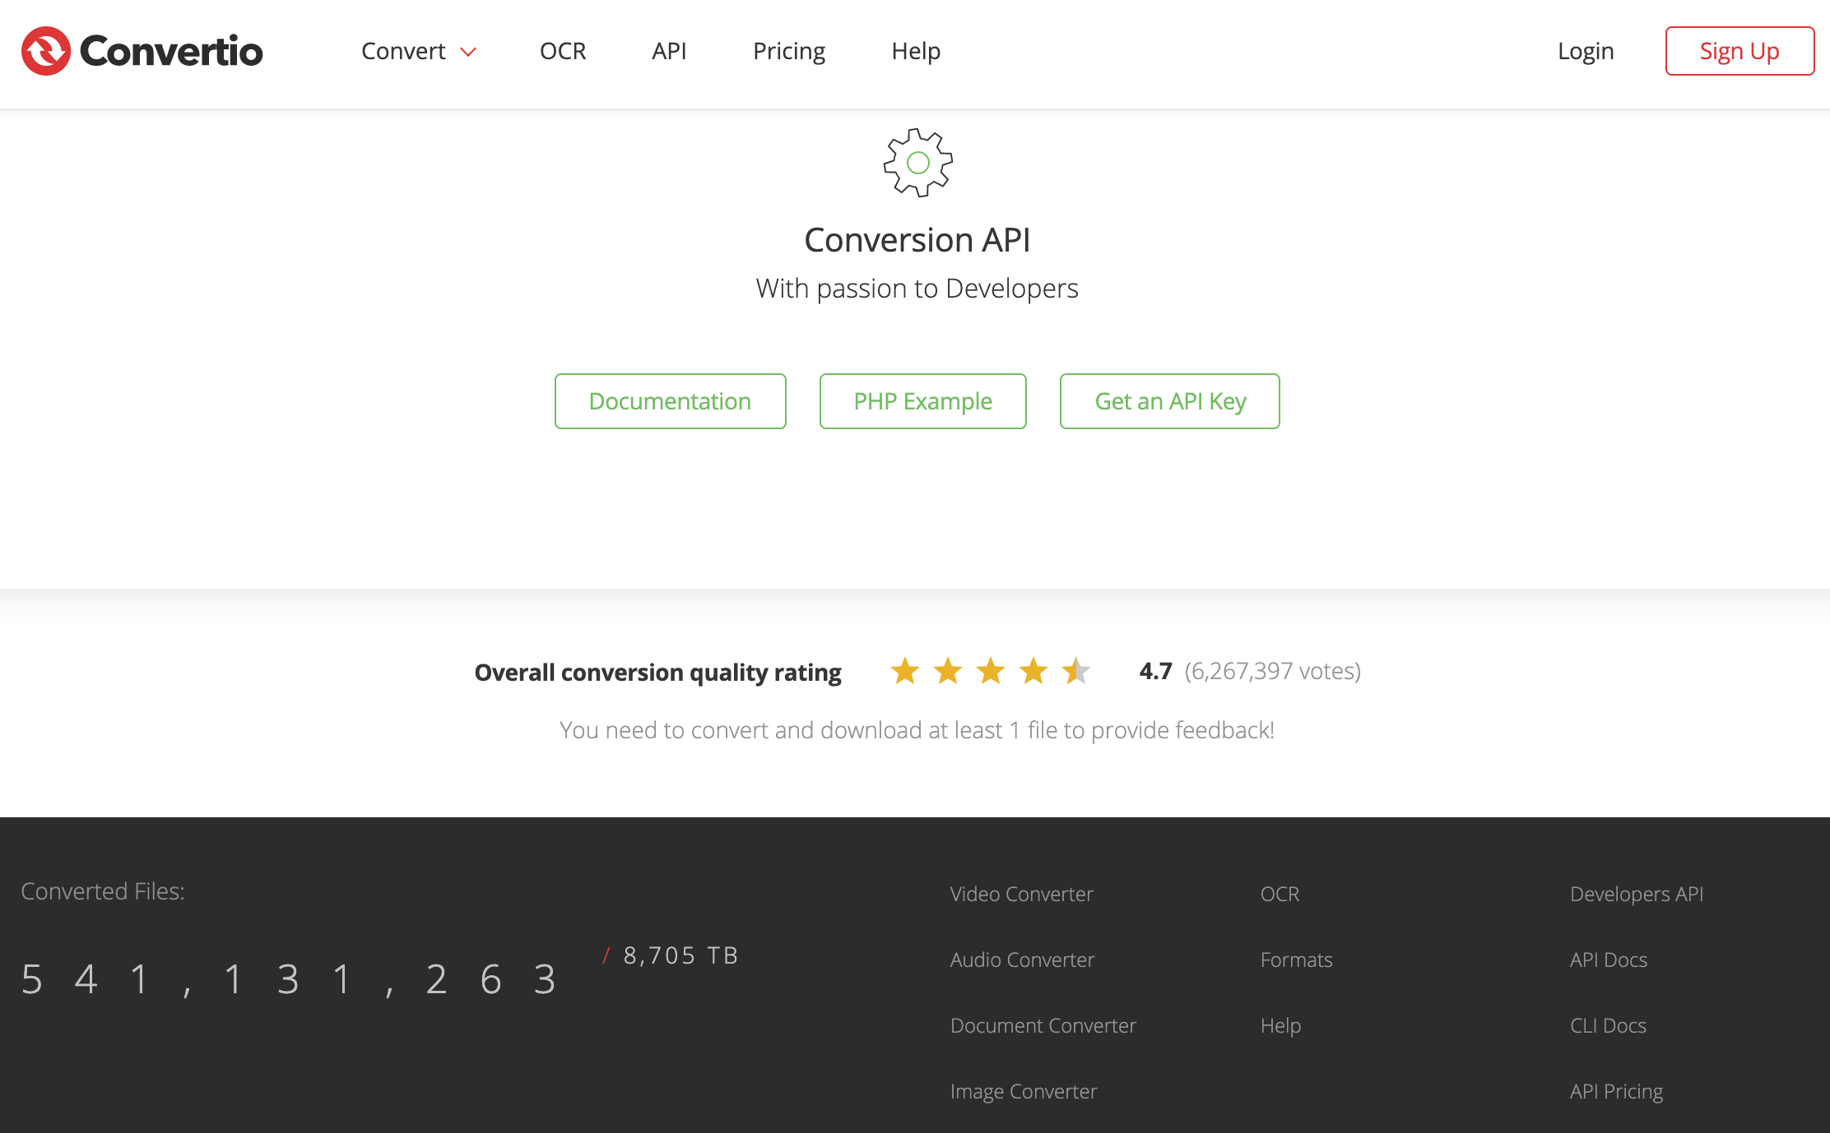Image resolution: width=1830 pixels, height=1133 pixels.
Task: Click the Sign Up button
Action: coord(1739,51)
